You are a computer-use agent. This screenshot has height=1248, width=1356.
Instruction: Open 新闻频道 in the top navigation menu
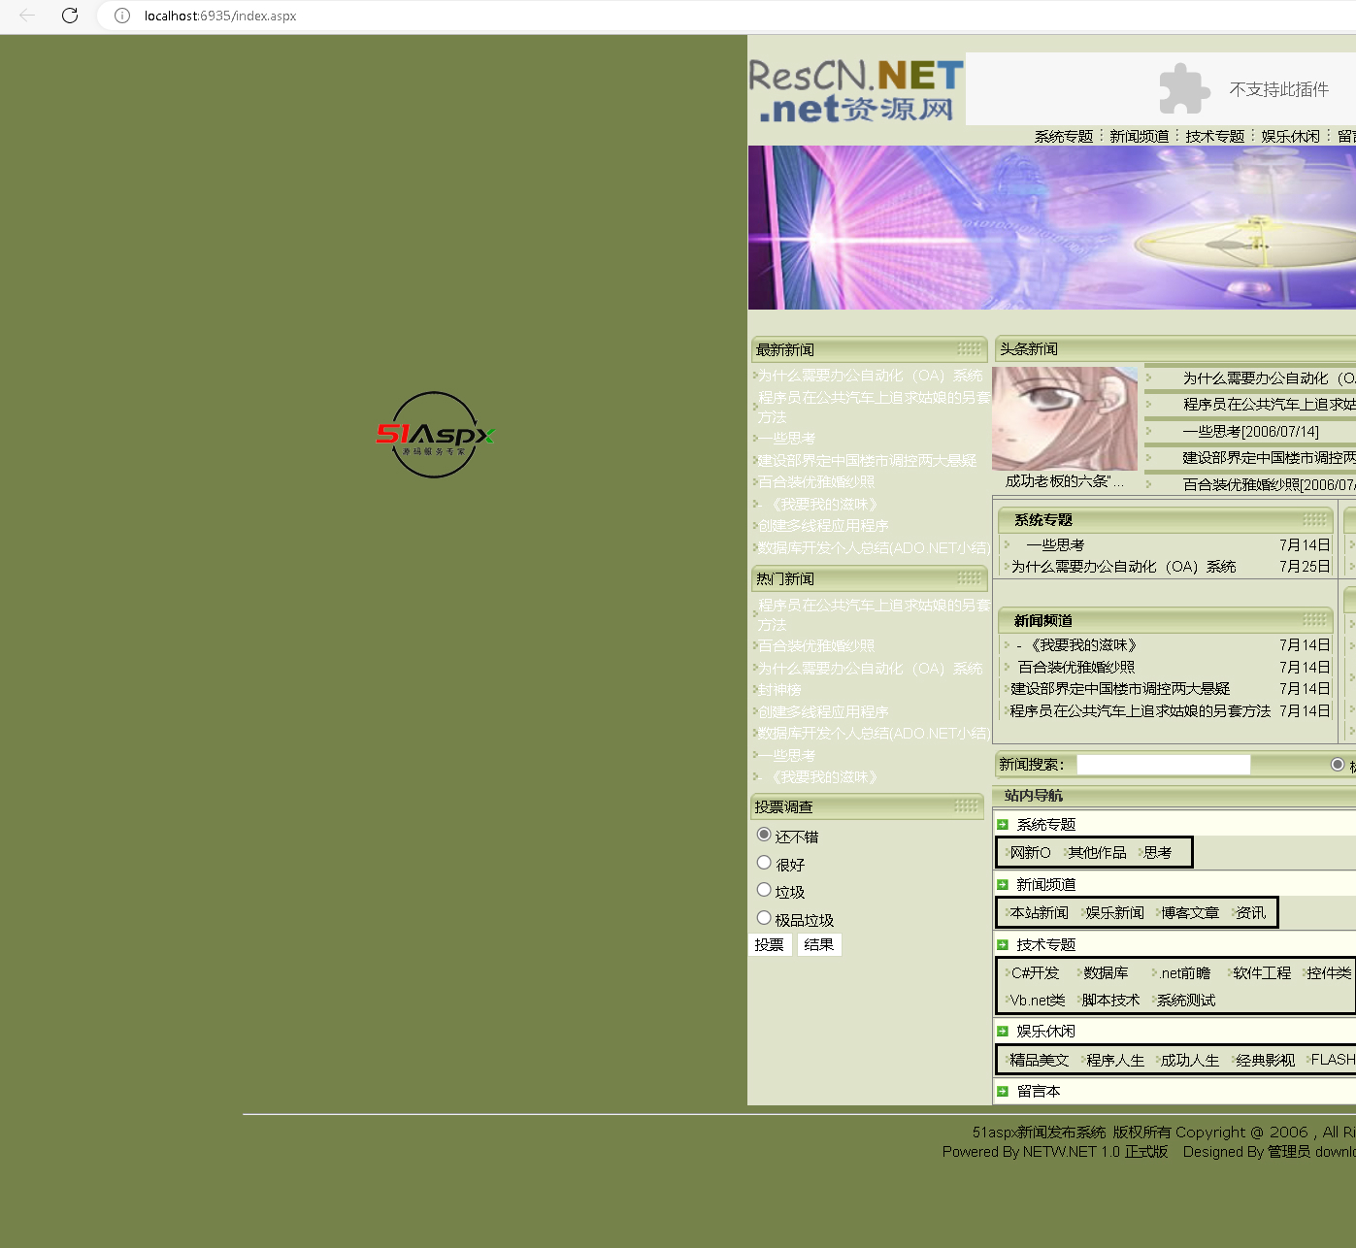(1140, 137)
